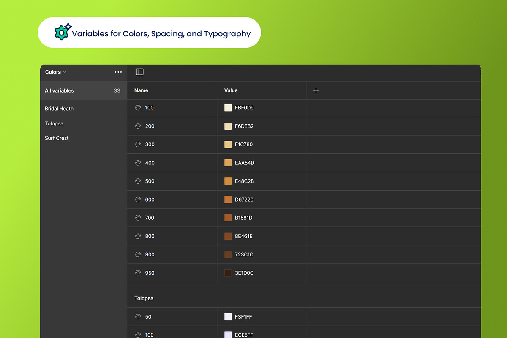The image size is (507, 338).
Task: Click the palette icon for variable 800
Action: (x=138, y=236)
